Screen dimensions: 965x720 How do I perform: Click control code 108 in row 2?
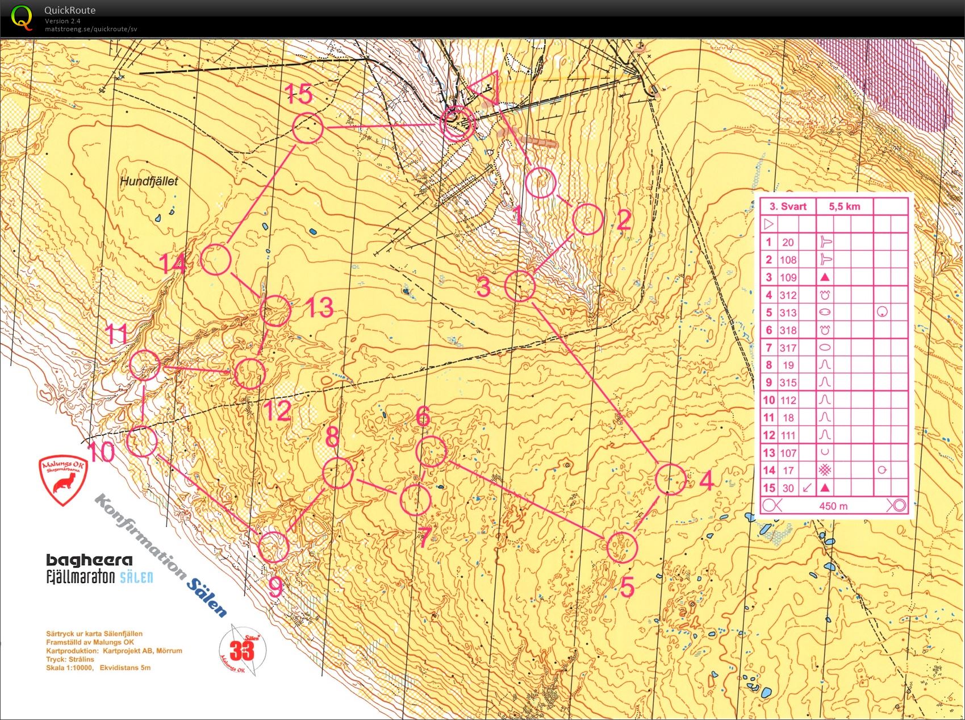point(788,260)
